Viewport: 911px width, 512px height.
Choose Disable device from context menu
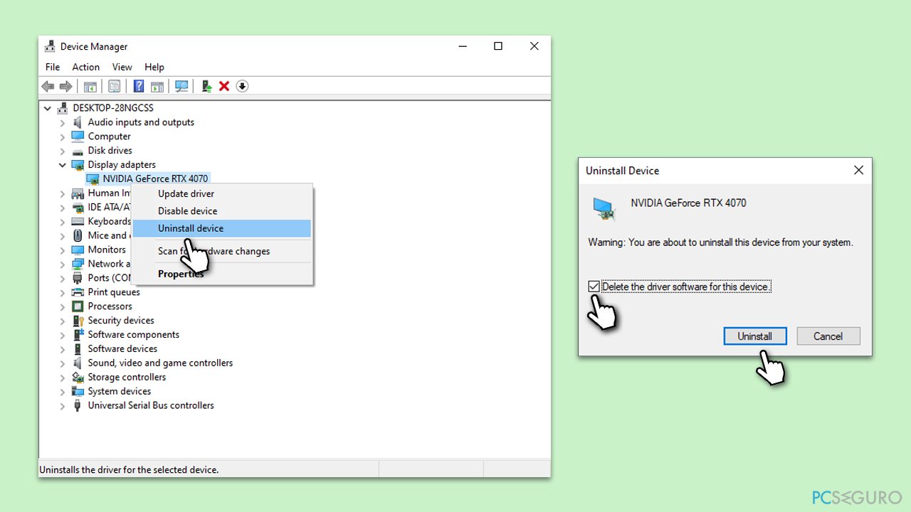click(222, 210)
